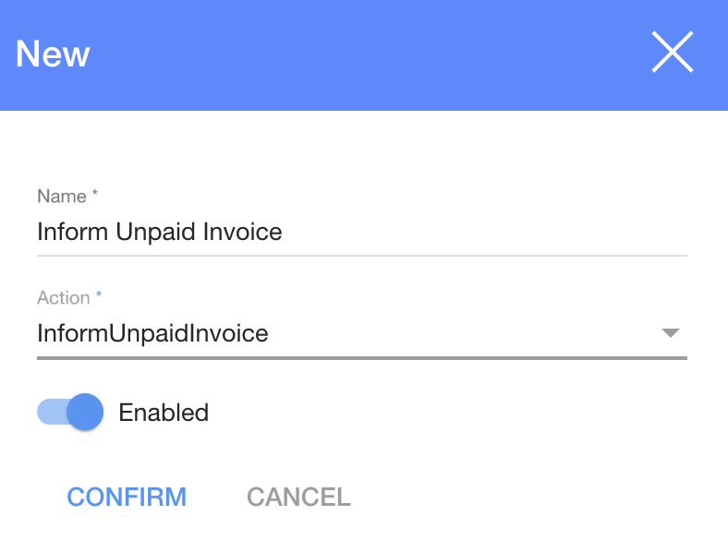Click the required asterisk next to Name
This screenshot has height=552, width=728.
(94, 195)
